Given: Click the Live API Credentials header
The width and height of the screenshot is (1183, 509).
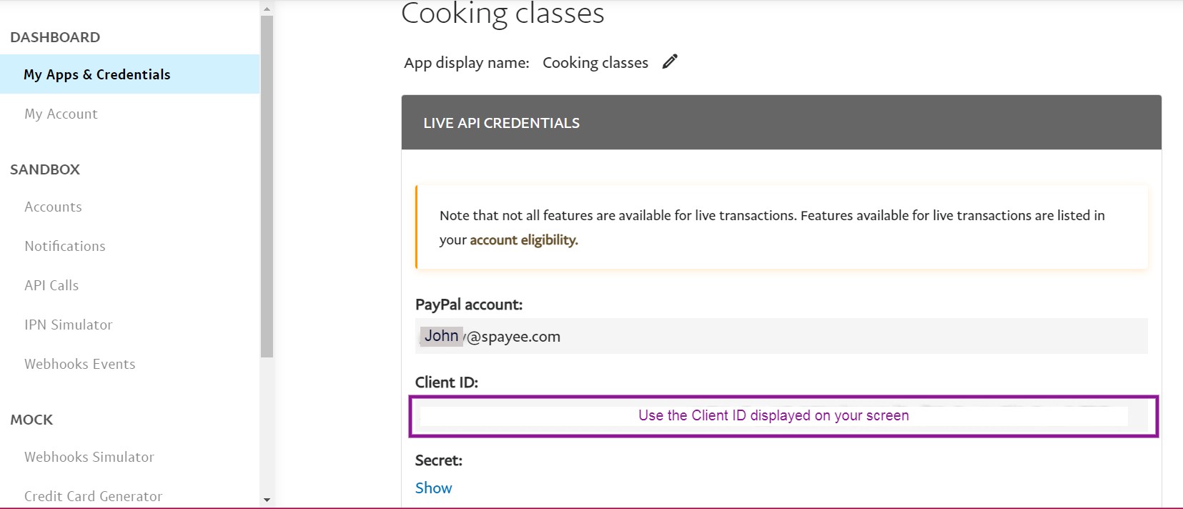Looking at the screenshot, I should 781,122.
